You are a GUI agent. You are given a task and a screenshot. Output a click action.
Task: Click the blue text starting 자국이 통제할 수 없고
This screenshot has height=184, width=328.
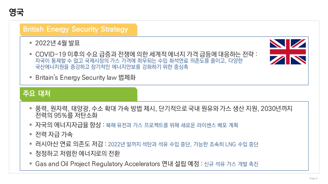pos(139,61)
